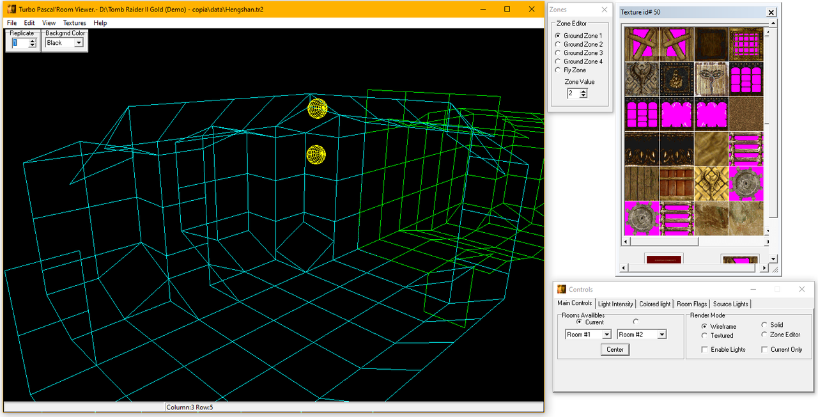The height and width of the screenshot is (417, 818).
Task: Select Ground Zone 2 radio button
Action: 558,44
